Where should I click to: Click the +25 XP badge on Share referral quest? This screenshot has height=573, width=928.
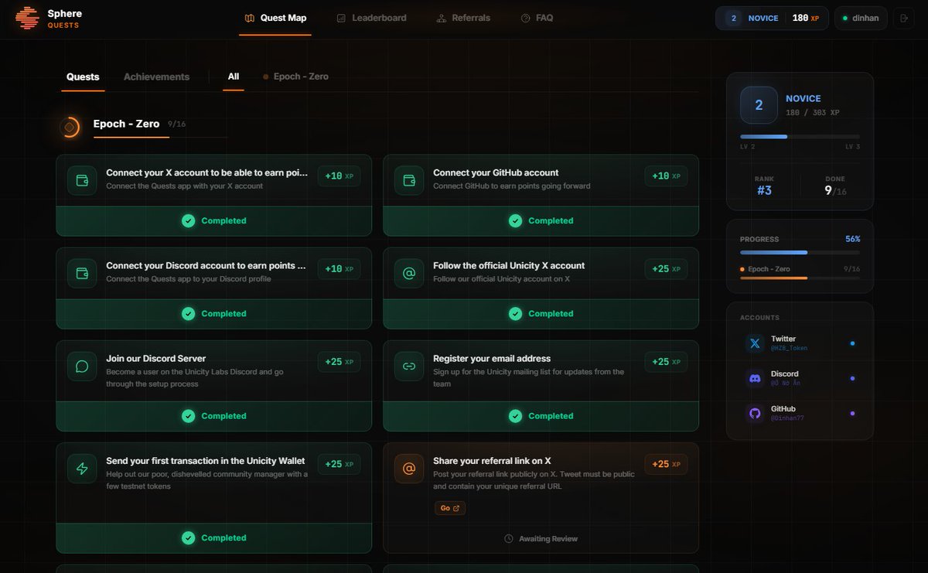pos(666,464)
